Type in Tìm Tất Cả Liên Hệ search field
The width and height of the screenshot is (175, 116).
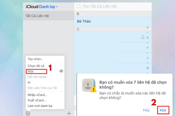113,6
